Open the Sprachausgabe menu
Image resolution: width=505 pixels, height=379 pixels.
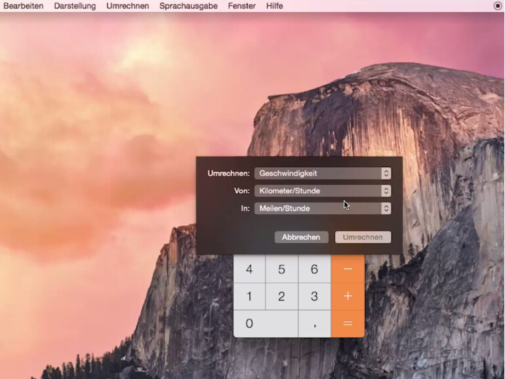click(188, 6)
